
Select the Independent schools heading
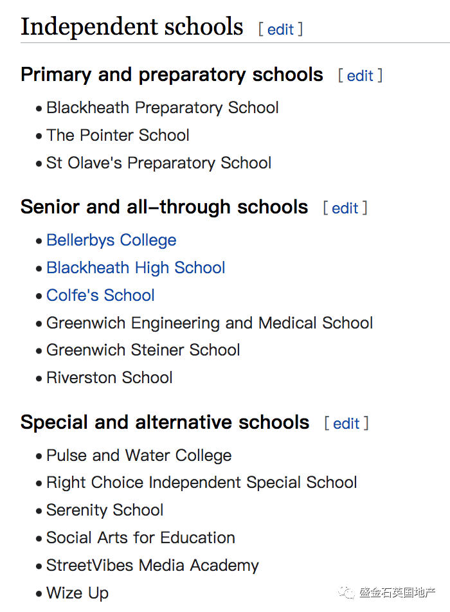132,27
